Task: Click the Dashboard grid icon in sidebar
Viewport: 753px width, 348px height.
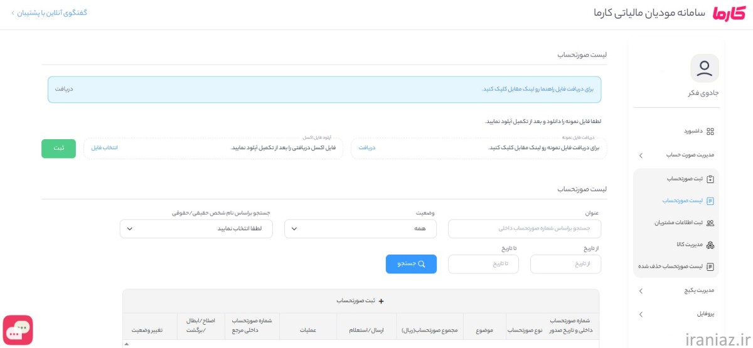Action: point(710,132)
